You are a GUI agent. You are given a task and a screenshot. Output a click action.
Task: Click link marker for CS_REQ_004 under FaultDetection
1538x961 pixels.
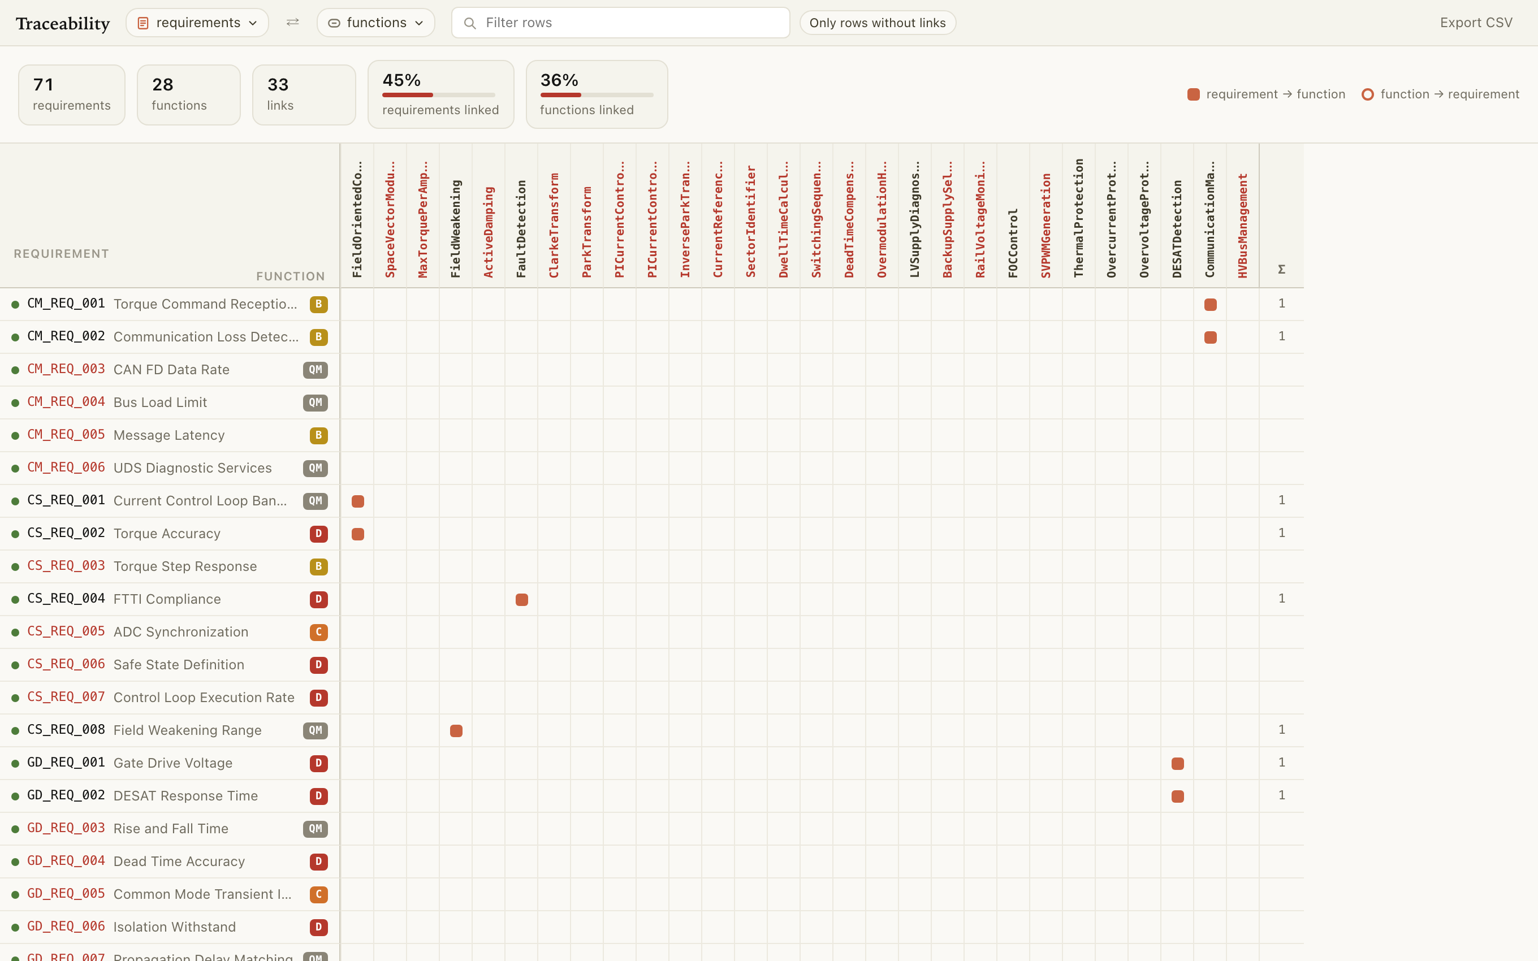click(522, 599)
